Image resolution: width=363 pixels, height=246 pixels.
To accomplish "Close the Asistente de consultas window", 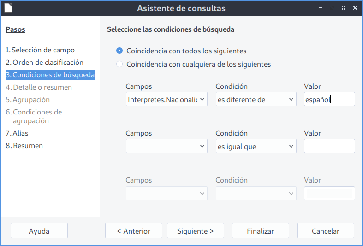I will point(355,8).
